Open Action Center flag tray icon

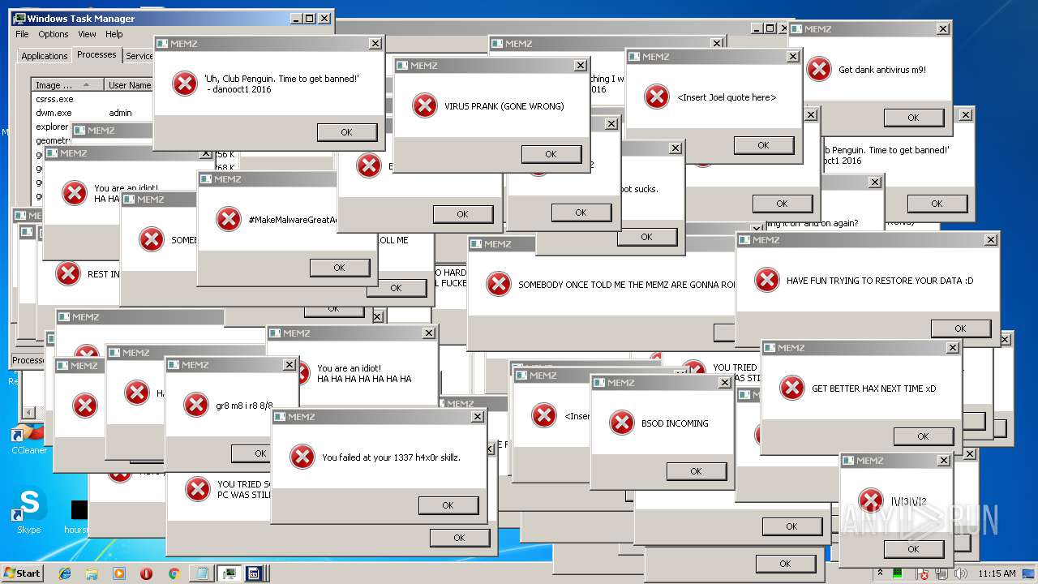tap(922, 574)
